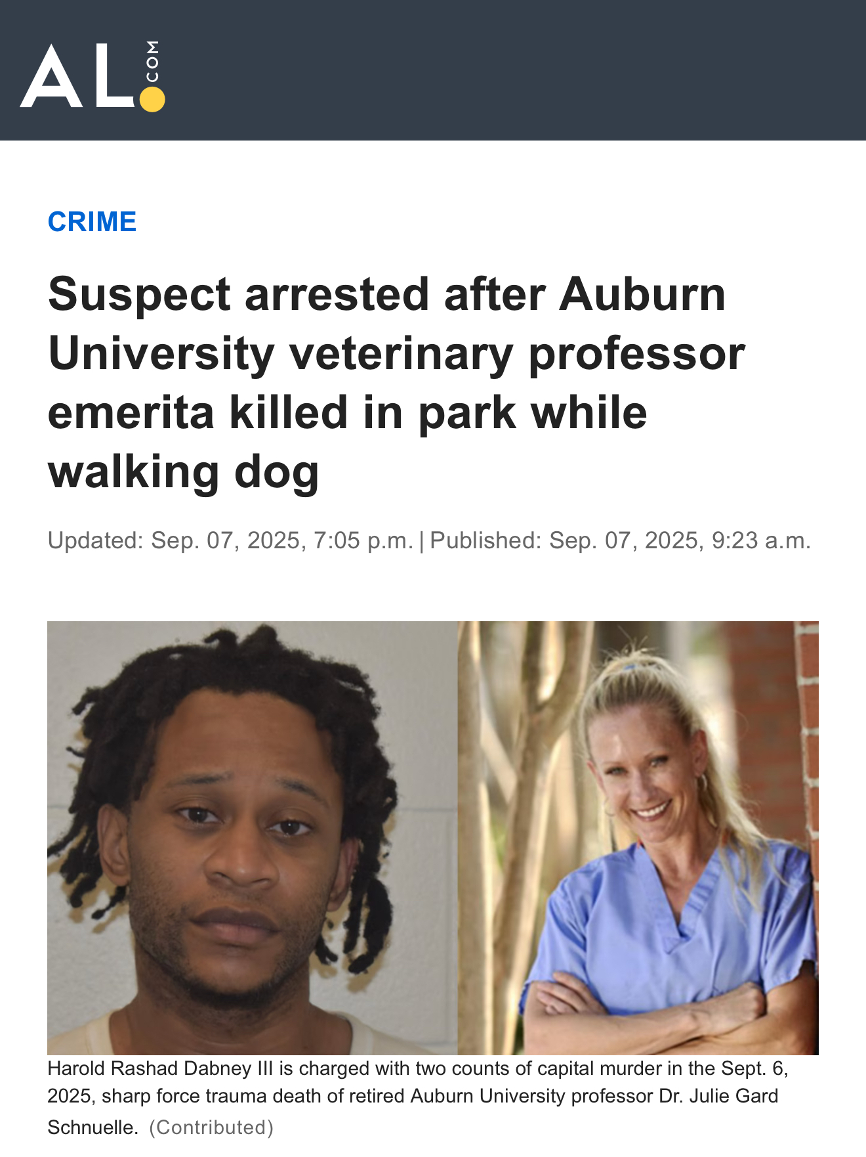866x1157 pixels.
Task: Click the Published Sep. 07 9:23 a.m. timestamp
Action: [x=621, y=540]
